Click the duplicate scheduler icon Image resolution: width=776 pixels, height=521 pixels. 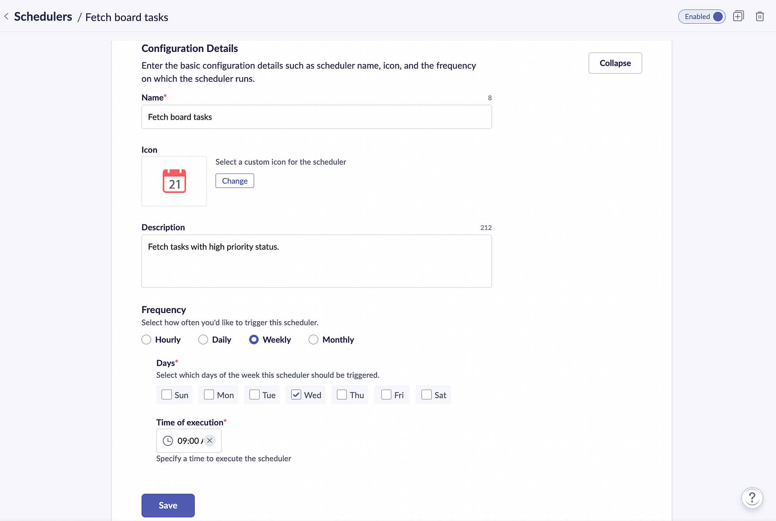(738, 17)
